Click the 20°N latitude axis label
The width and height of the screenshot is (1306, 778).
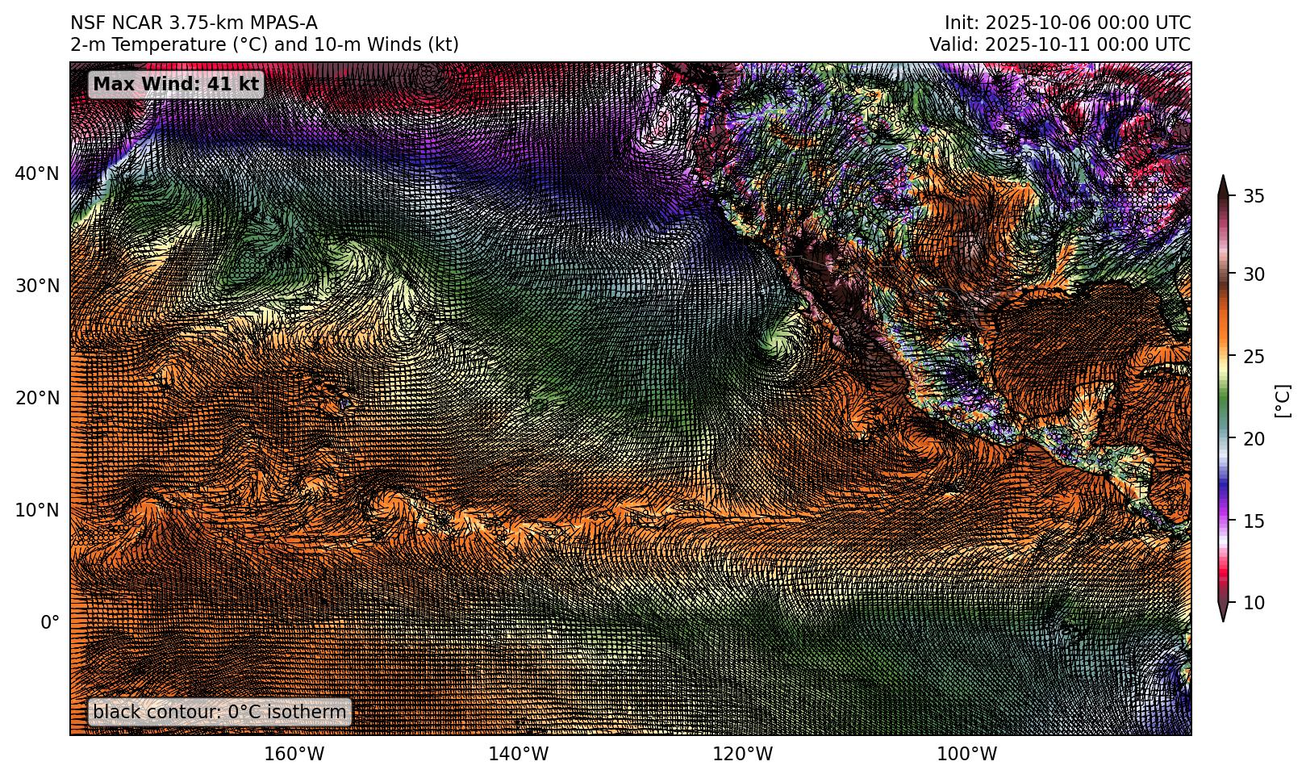pyautogui.click(x=36, y=398)
